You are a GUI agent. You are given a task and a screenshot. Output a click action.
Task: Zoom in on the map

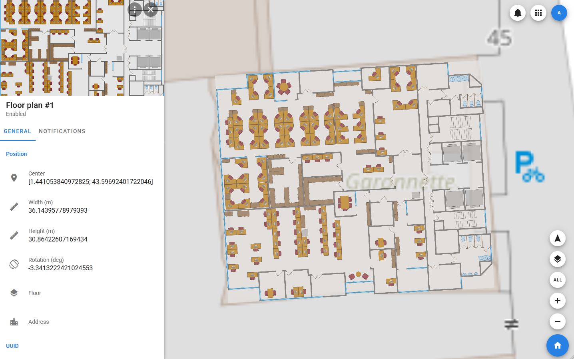[557, 301]
